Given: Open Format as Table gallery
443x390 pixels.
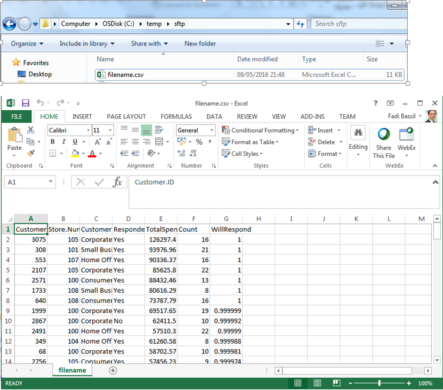Looking at the screenshot, I should [x=251, y=142].
